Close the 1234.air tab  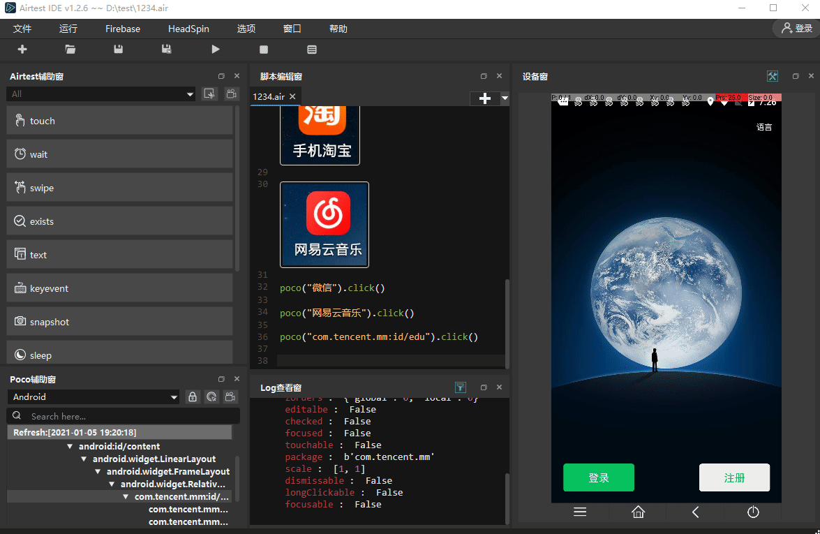tap(293, 97)
